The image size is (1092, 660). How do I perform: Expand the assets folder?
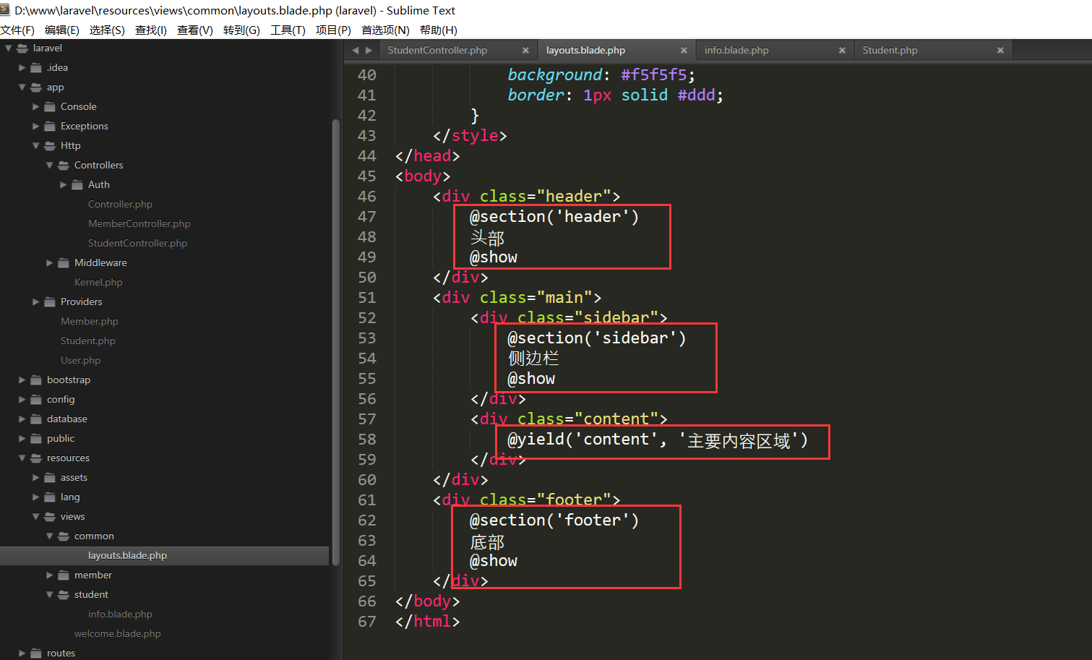pyautogui.click(x=35, y=477)
